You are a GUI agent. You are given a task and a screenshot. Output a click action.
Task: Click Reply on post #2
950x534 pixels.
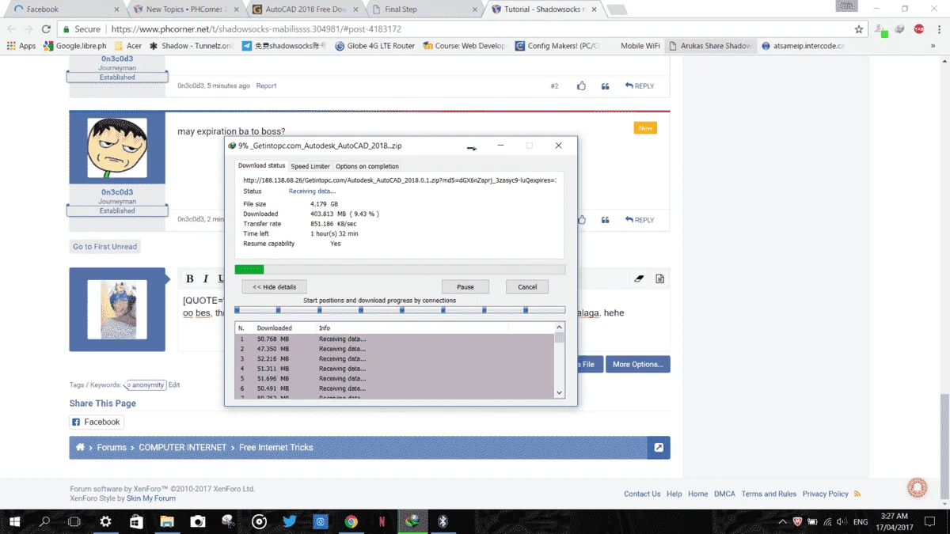pyautogui.click(x=640, y=85)
